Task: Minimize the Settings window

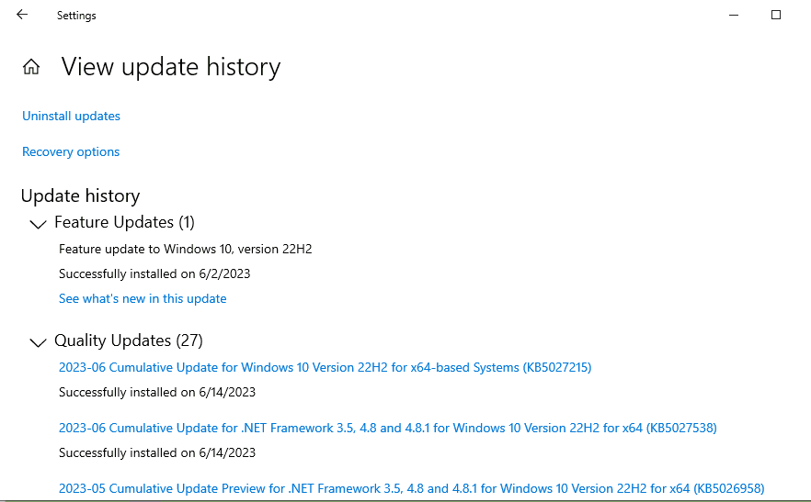Action: [x=733, y=15]
